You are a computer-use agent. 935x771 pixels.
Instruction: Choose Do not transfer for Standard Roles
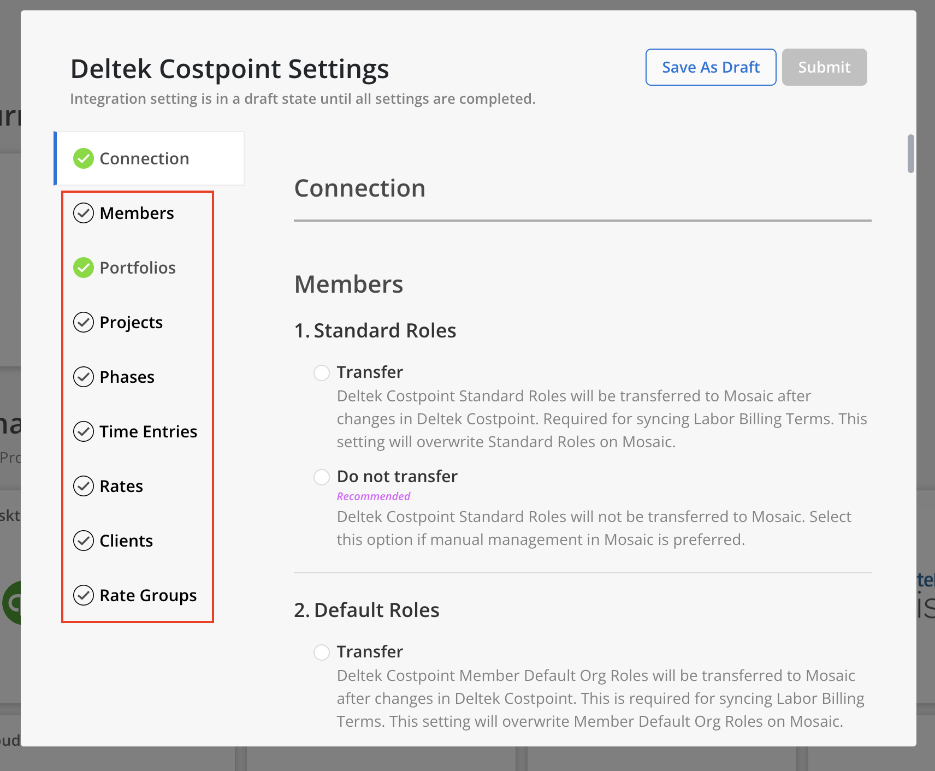coord(322,477)
